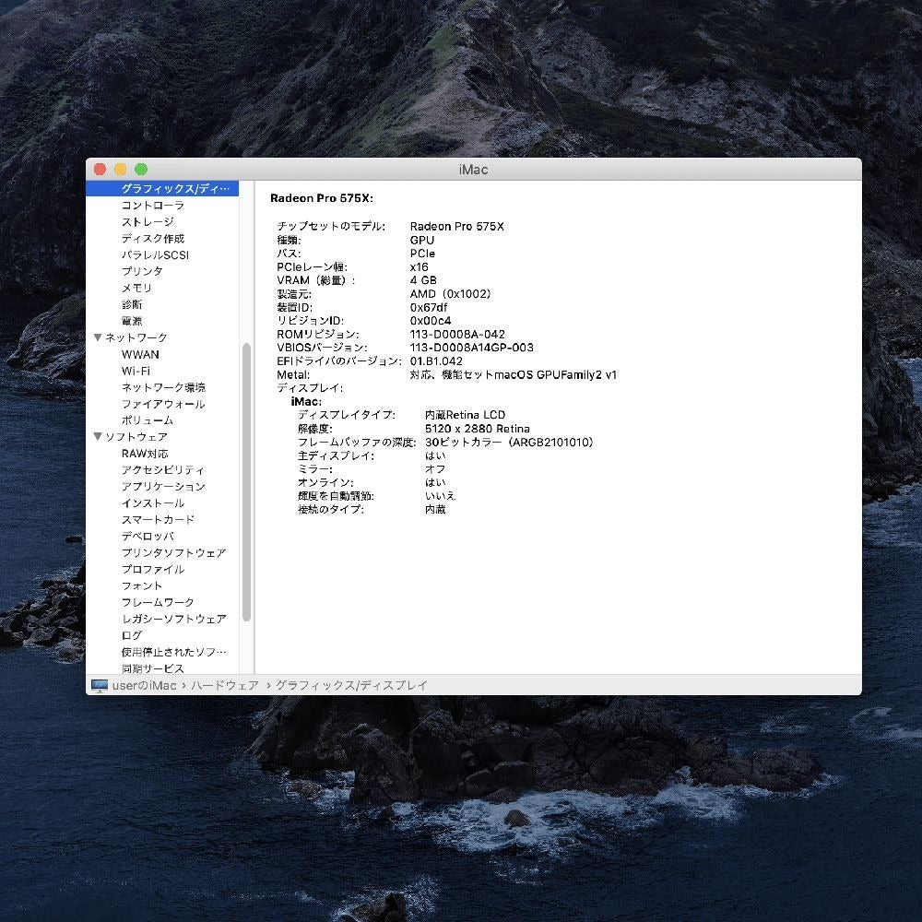
Task: Click ハードウェア in the breadcrumb path
Action: [x=226, y=684]
